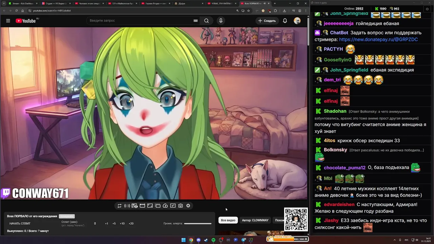Click the CONWAY671 Twitch overlay label
The height and width of the screenshot is (244, 434).
pos(35,194)
